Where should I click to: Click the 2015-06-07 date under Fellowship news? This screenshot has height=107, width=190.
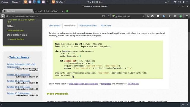[x=33, y=71]
